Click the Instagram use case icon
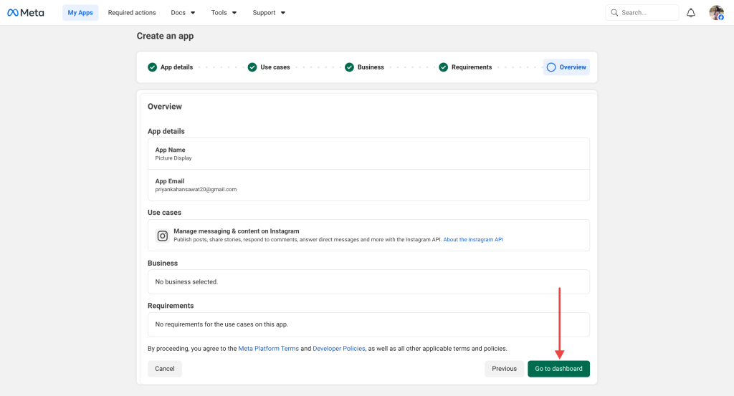The image size is (734, 396). pyautogui.click(x=163, y=236)
